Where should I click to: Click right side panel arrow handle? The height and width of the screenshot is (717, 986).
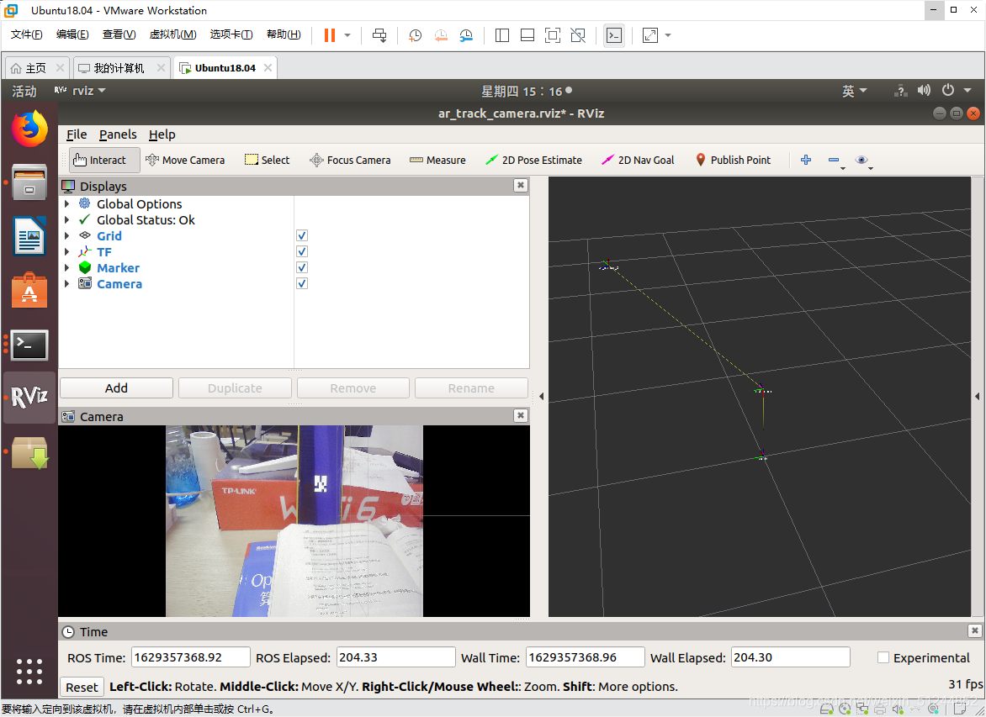click(x=978, y=397)
